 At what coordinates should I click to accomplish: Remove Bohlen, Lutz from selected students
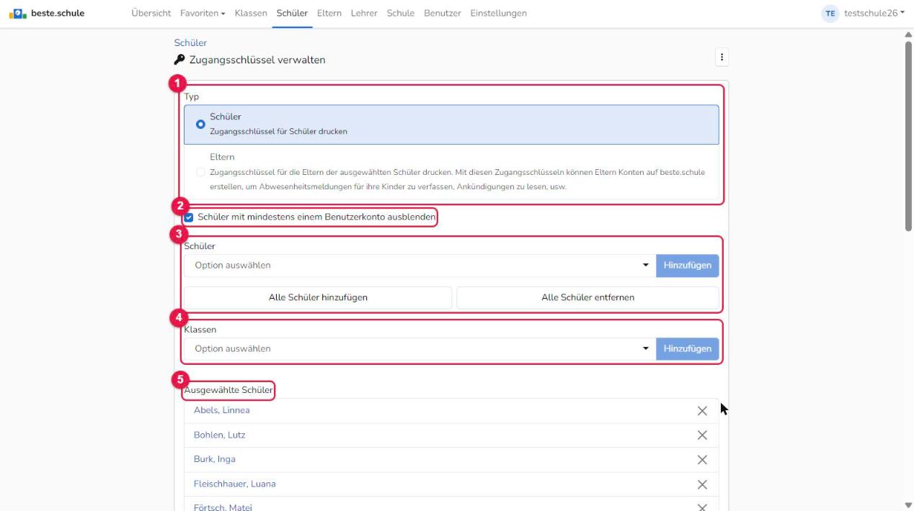click(x=702, y=435)
